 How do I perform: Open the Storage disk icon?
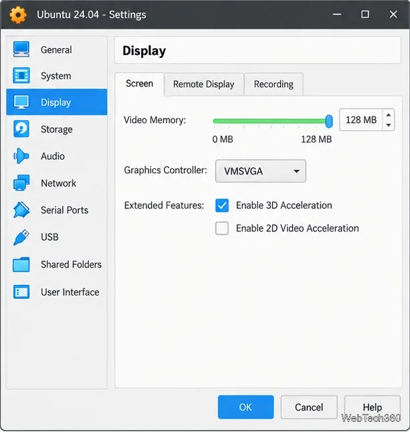click(21, 128)
